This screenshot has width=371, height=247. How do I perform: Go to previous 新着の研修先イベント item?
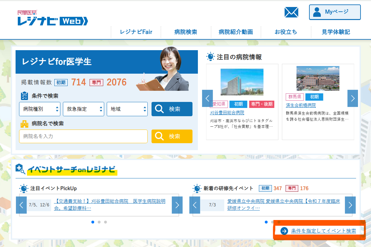pyautogui.click(x=195, y=205)
